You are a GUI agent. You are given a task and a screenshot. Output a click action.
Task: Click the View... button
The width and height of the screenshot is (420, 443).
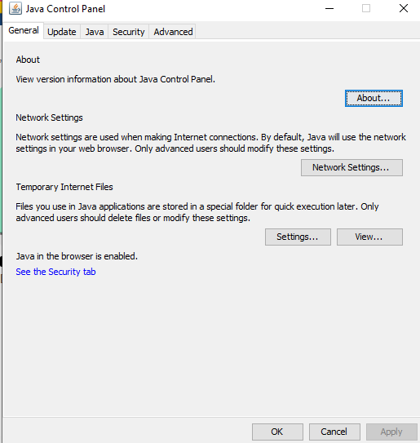tap(369, 237)
